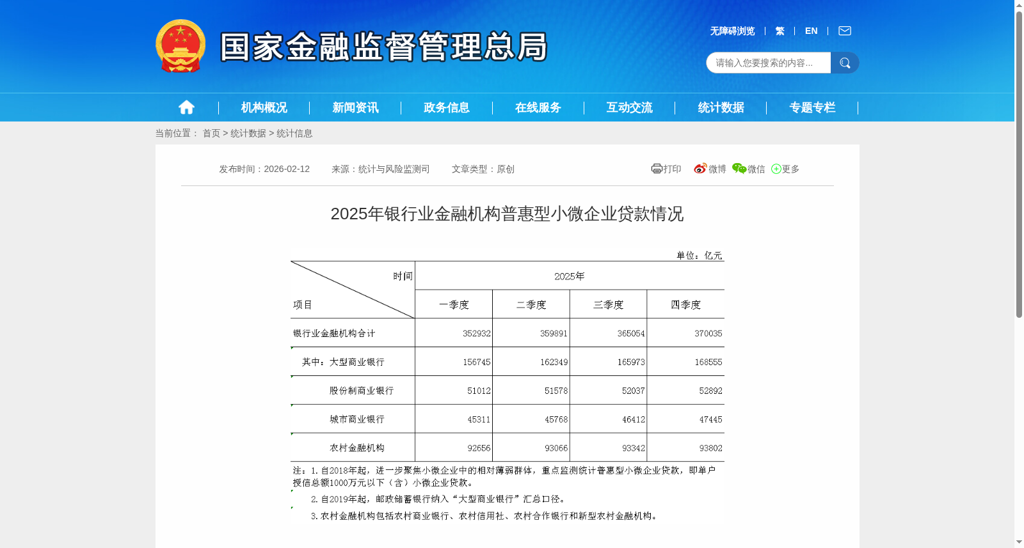Click the scrollbar down arrow

click(x=1019, y=542)
